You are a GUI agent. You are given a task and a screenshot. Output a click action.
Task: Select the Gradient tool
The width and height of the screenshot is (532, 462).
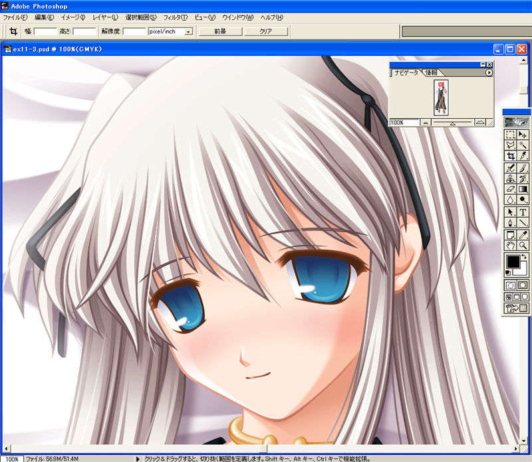click(523, 189)
